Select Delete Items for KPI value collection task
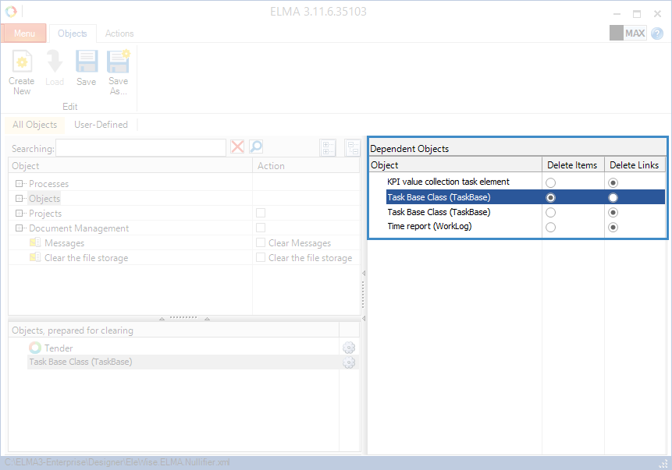Viewport: 672px width, 470px height. [x=551, y=182]
